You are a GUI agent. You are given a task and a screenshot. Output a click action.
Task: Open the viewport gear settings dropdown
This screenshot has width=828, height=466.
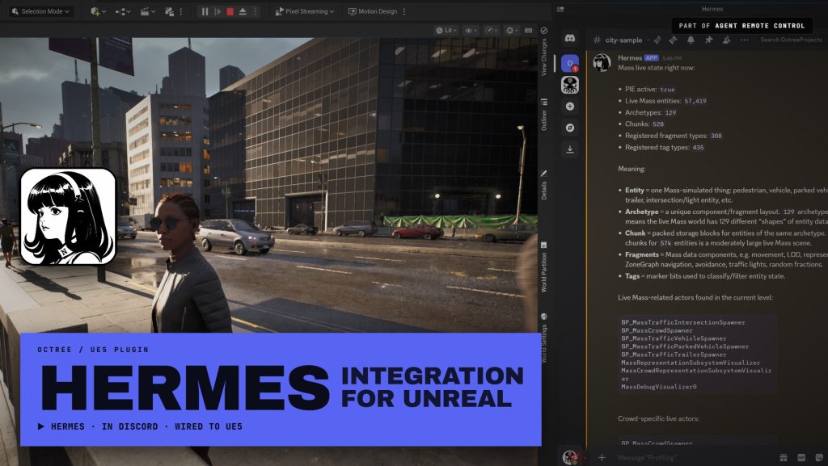[512, 31]
